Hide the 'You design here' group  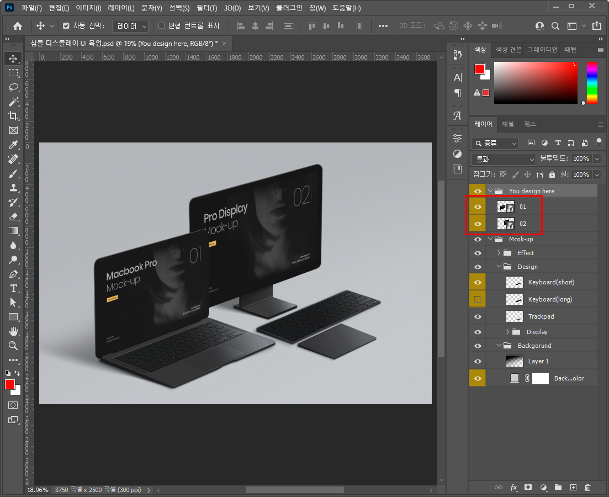click(x=478, y=191)
